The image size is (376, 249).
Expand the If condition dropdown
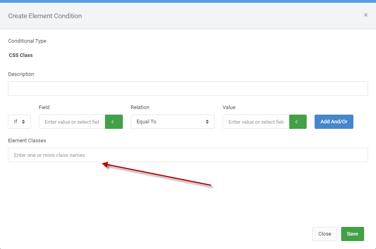tap(19, 122)
